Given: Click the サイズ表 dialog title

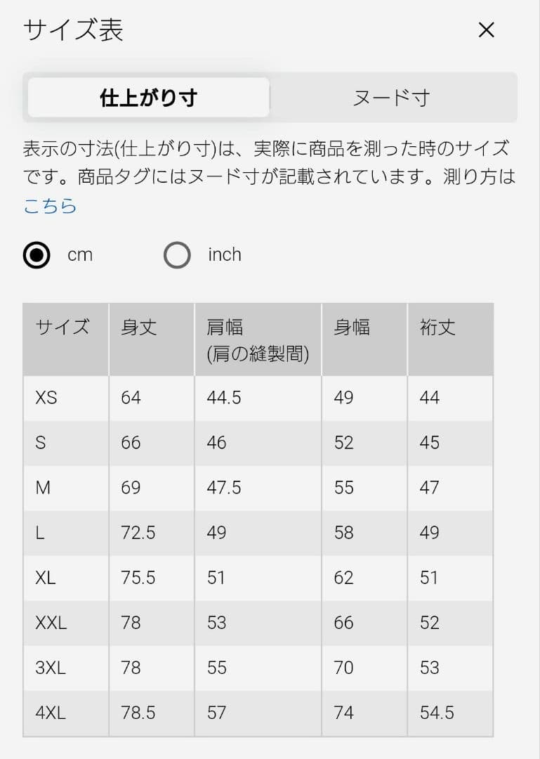Looking at the screenshot, I should pyautogui.click(x=74, y=30).
